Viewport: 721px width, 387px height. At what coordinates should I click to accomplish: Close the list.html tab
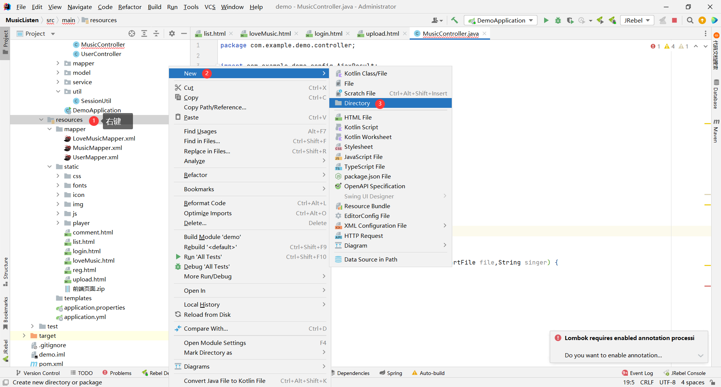click(231, 33)
